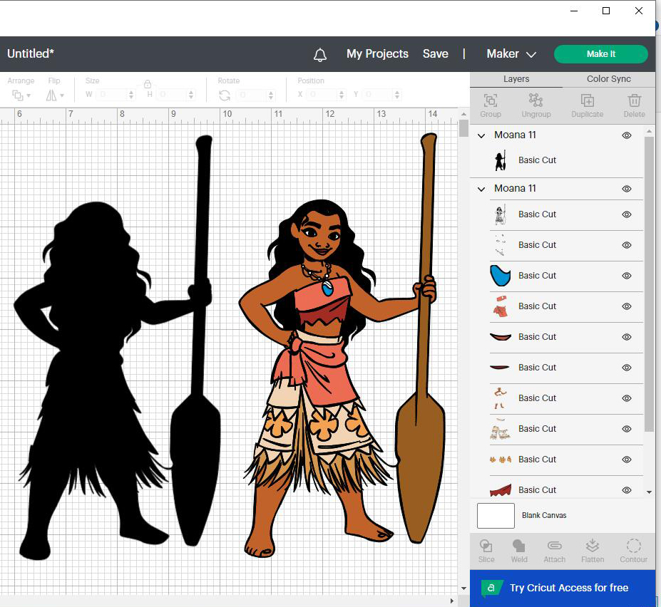The width and height of the screenshot is (661, 607).
Task: Hide the orange flowers layer
Action: click(x=627, y=459)
